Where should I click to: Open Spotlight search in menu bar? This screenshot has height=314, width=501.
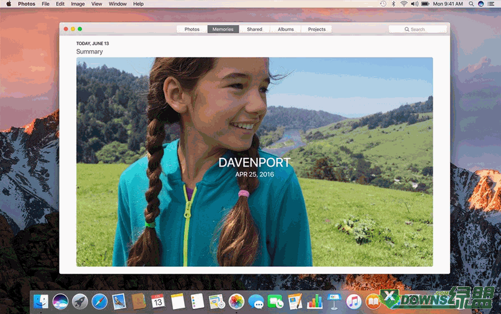tap(471, 4)
